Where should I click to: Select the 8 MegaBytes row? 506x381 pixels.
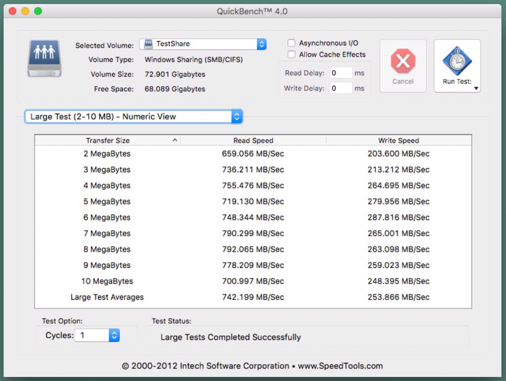[253, 249]
